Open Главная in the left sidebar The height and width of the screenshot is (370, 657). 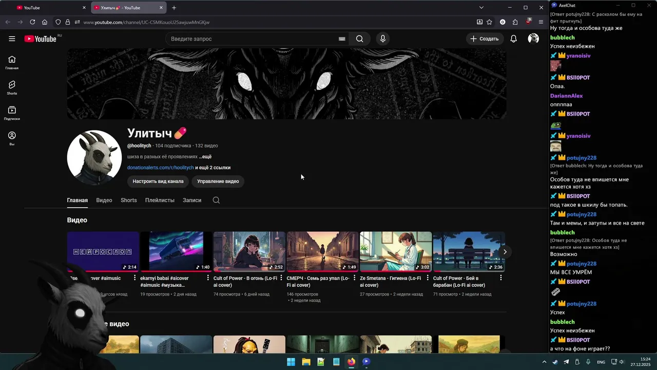point(12,62)
